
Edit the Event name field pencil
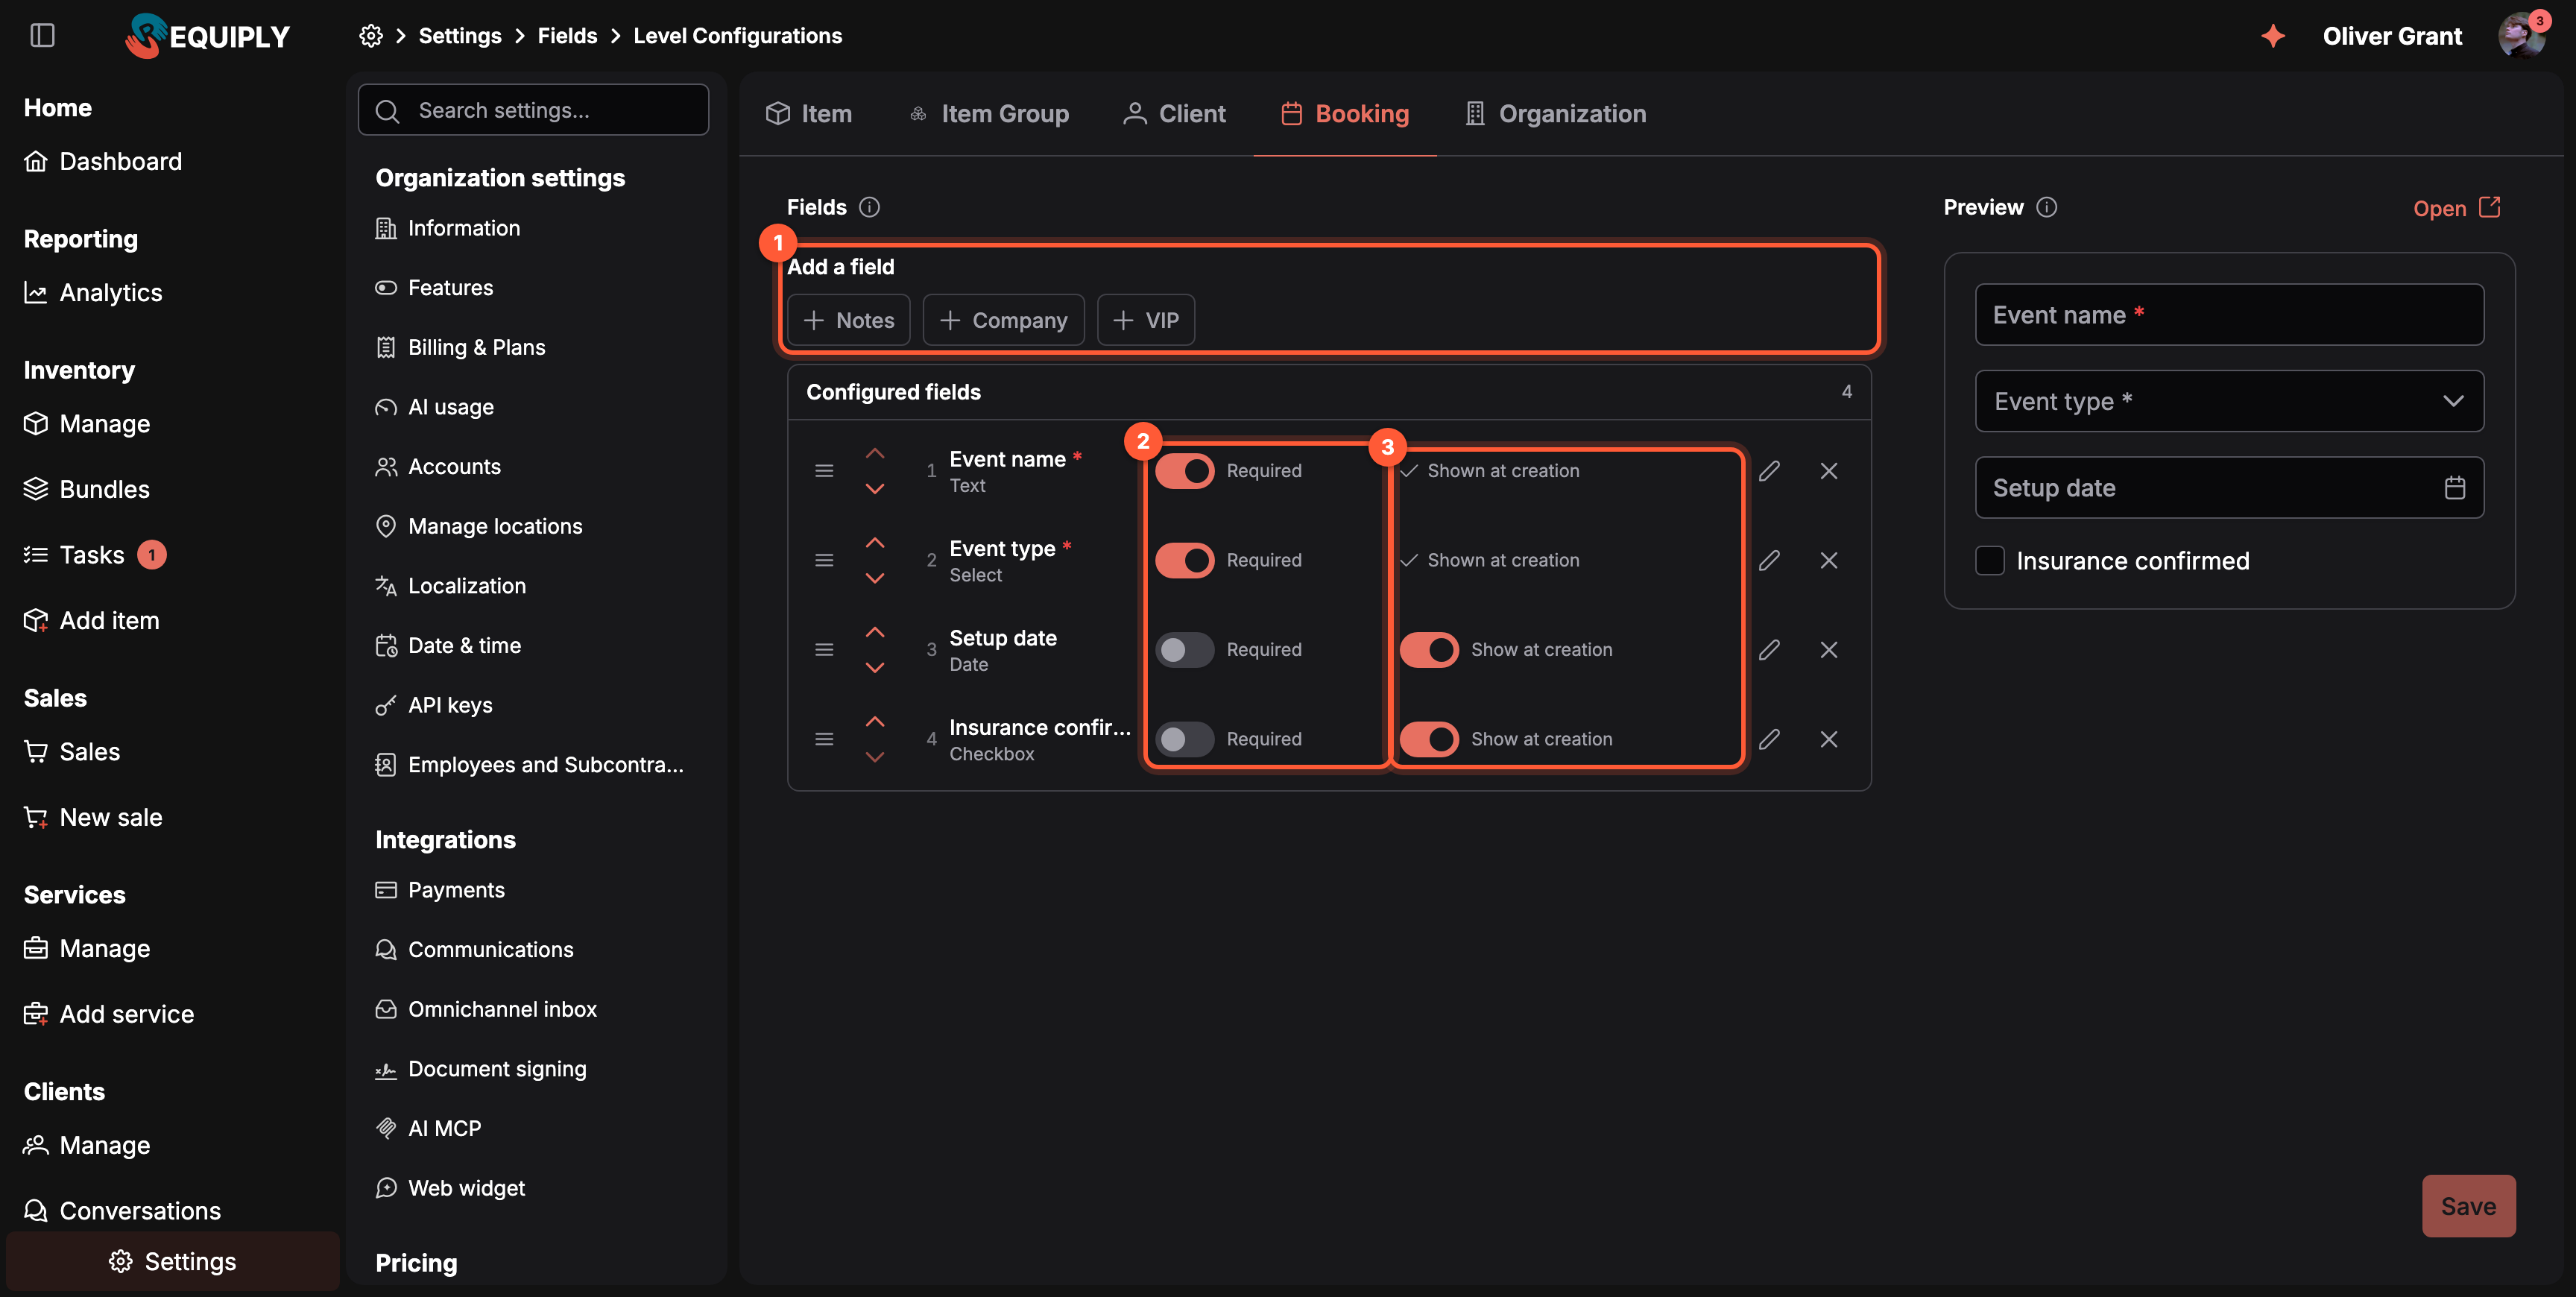(x=1769, y=471)
